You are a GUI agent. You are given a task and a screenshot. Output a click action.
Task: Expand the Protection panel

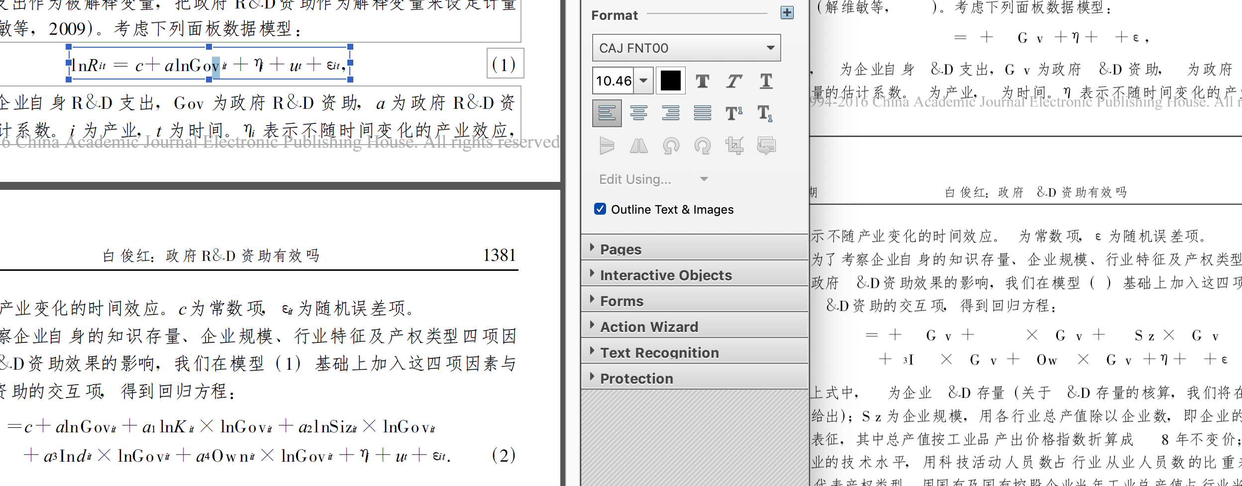point(694,378)
